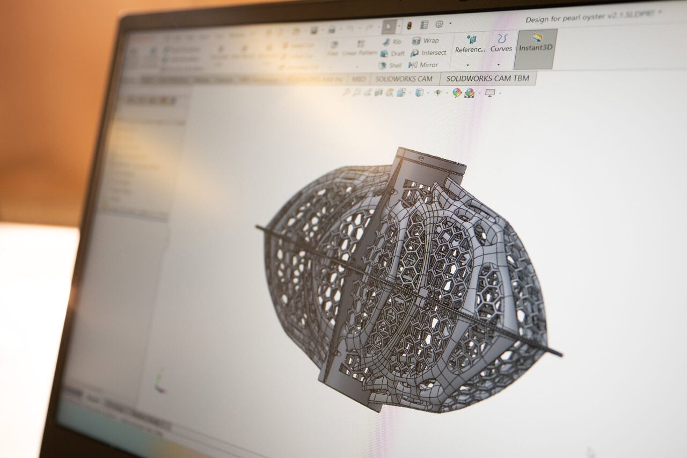Switch to the SOLIDWORKS CAM TBM tab
687x458 pixels.
point(487,78)
